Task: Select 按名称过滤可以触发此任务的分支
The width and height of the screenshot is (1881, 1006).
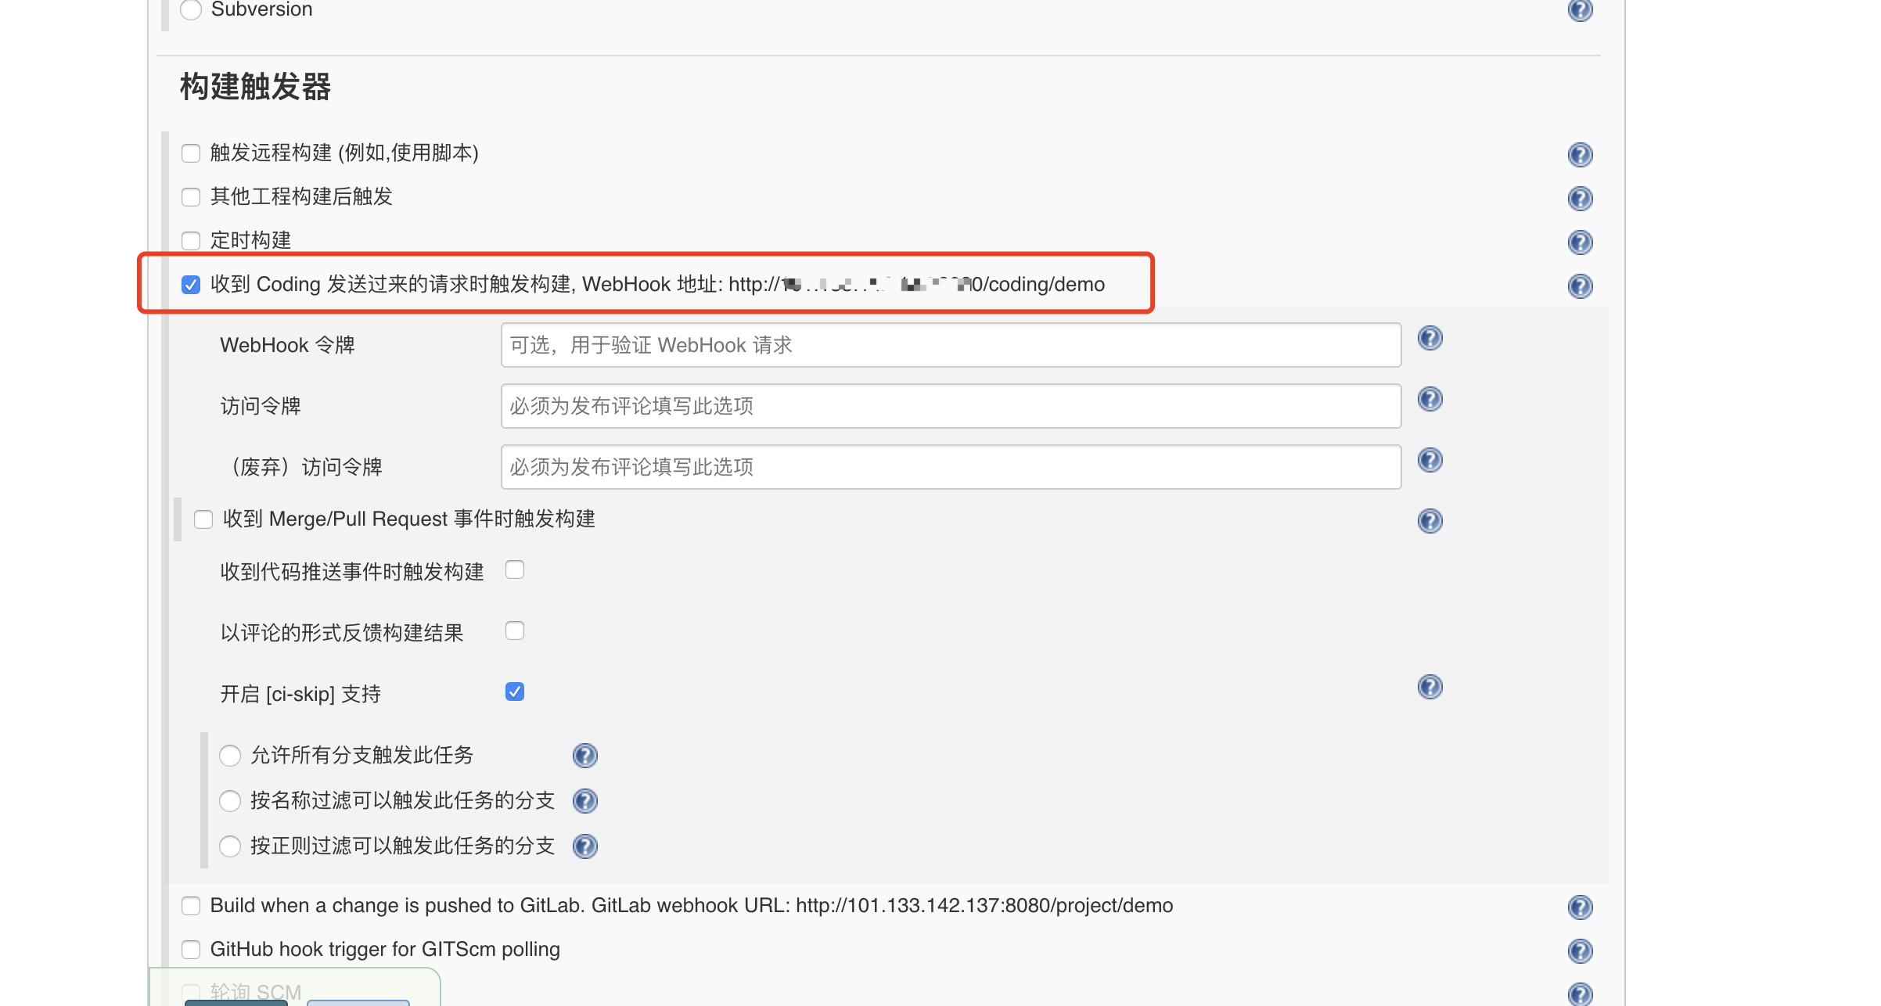Action: tap(230, 801)
